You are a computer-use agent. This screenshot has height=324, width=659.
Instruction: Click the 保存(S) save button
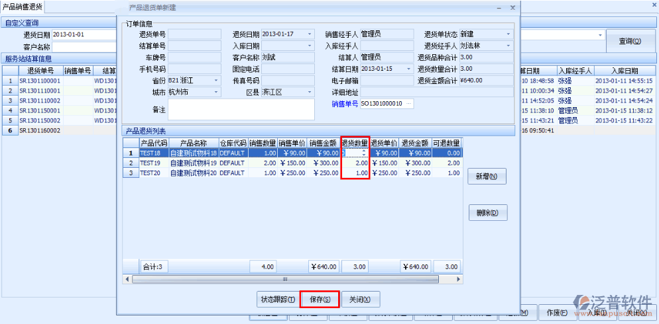[320, 300]
